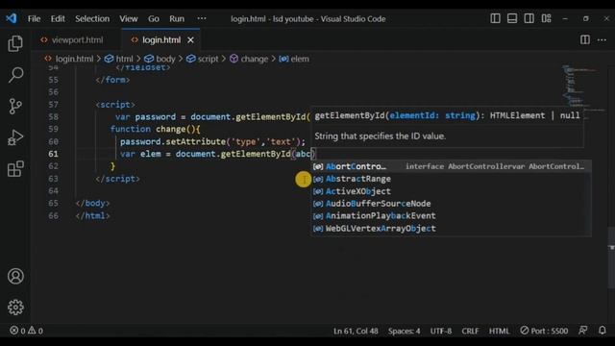Screen dimensions: 615x346
Task: Click change function breadcrumb
Action: point(249,59)
